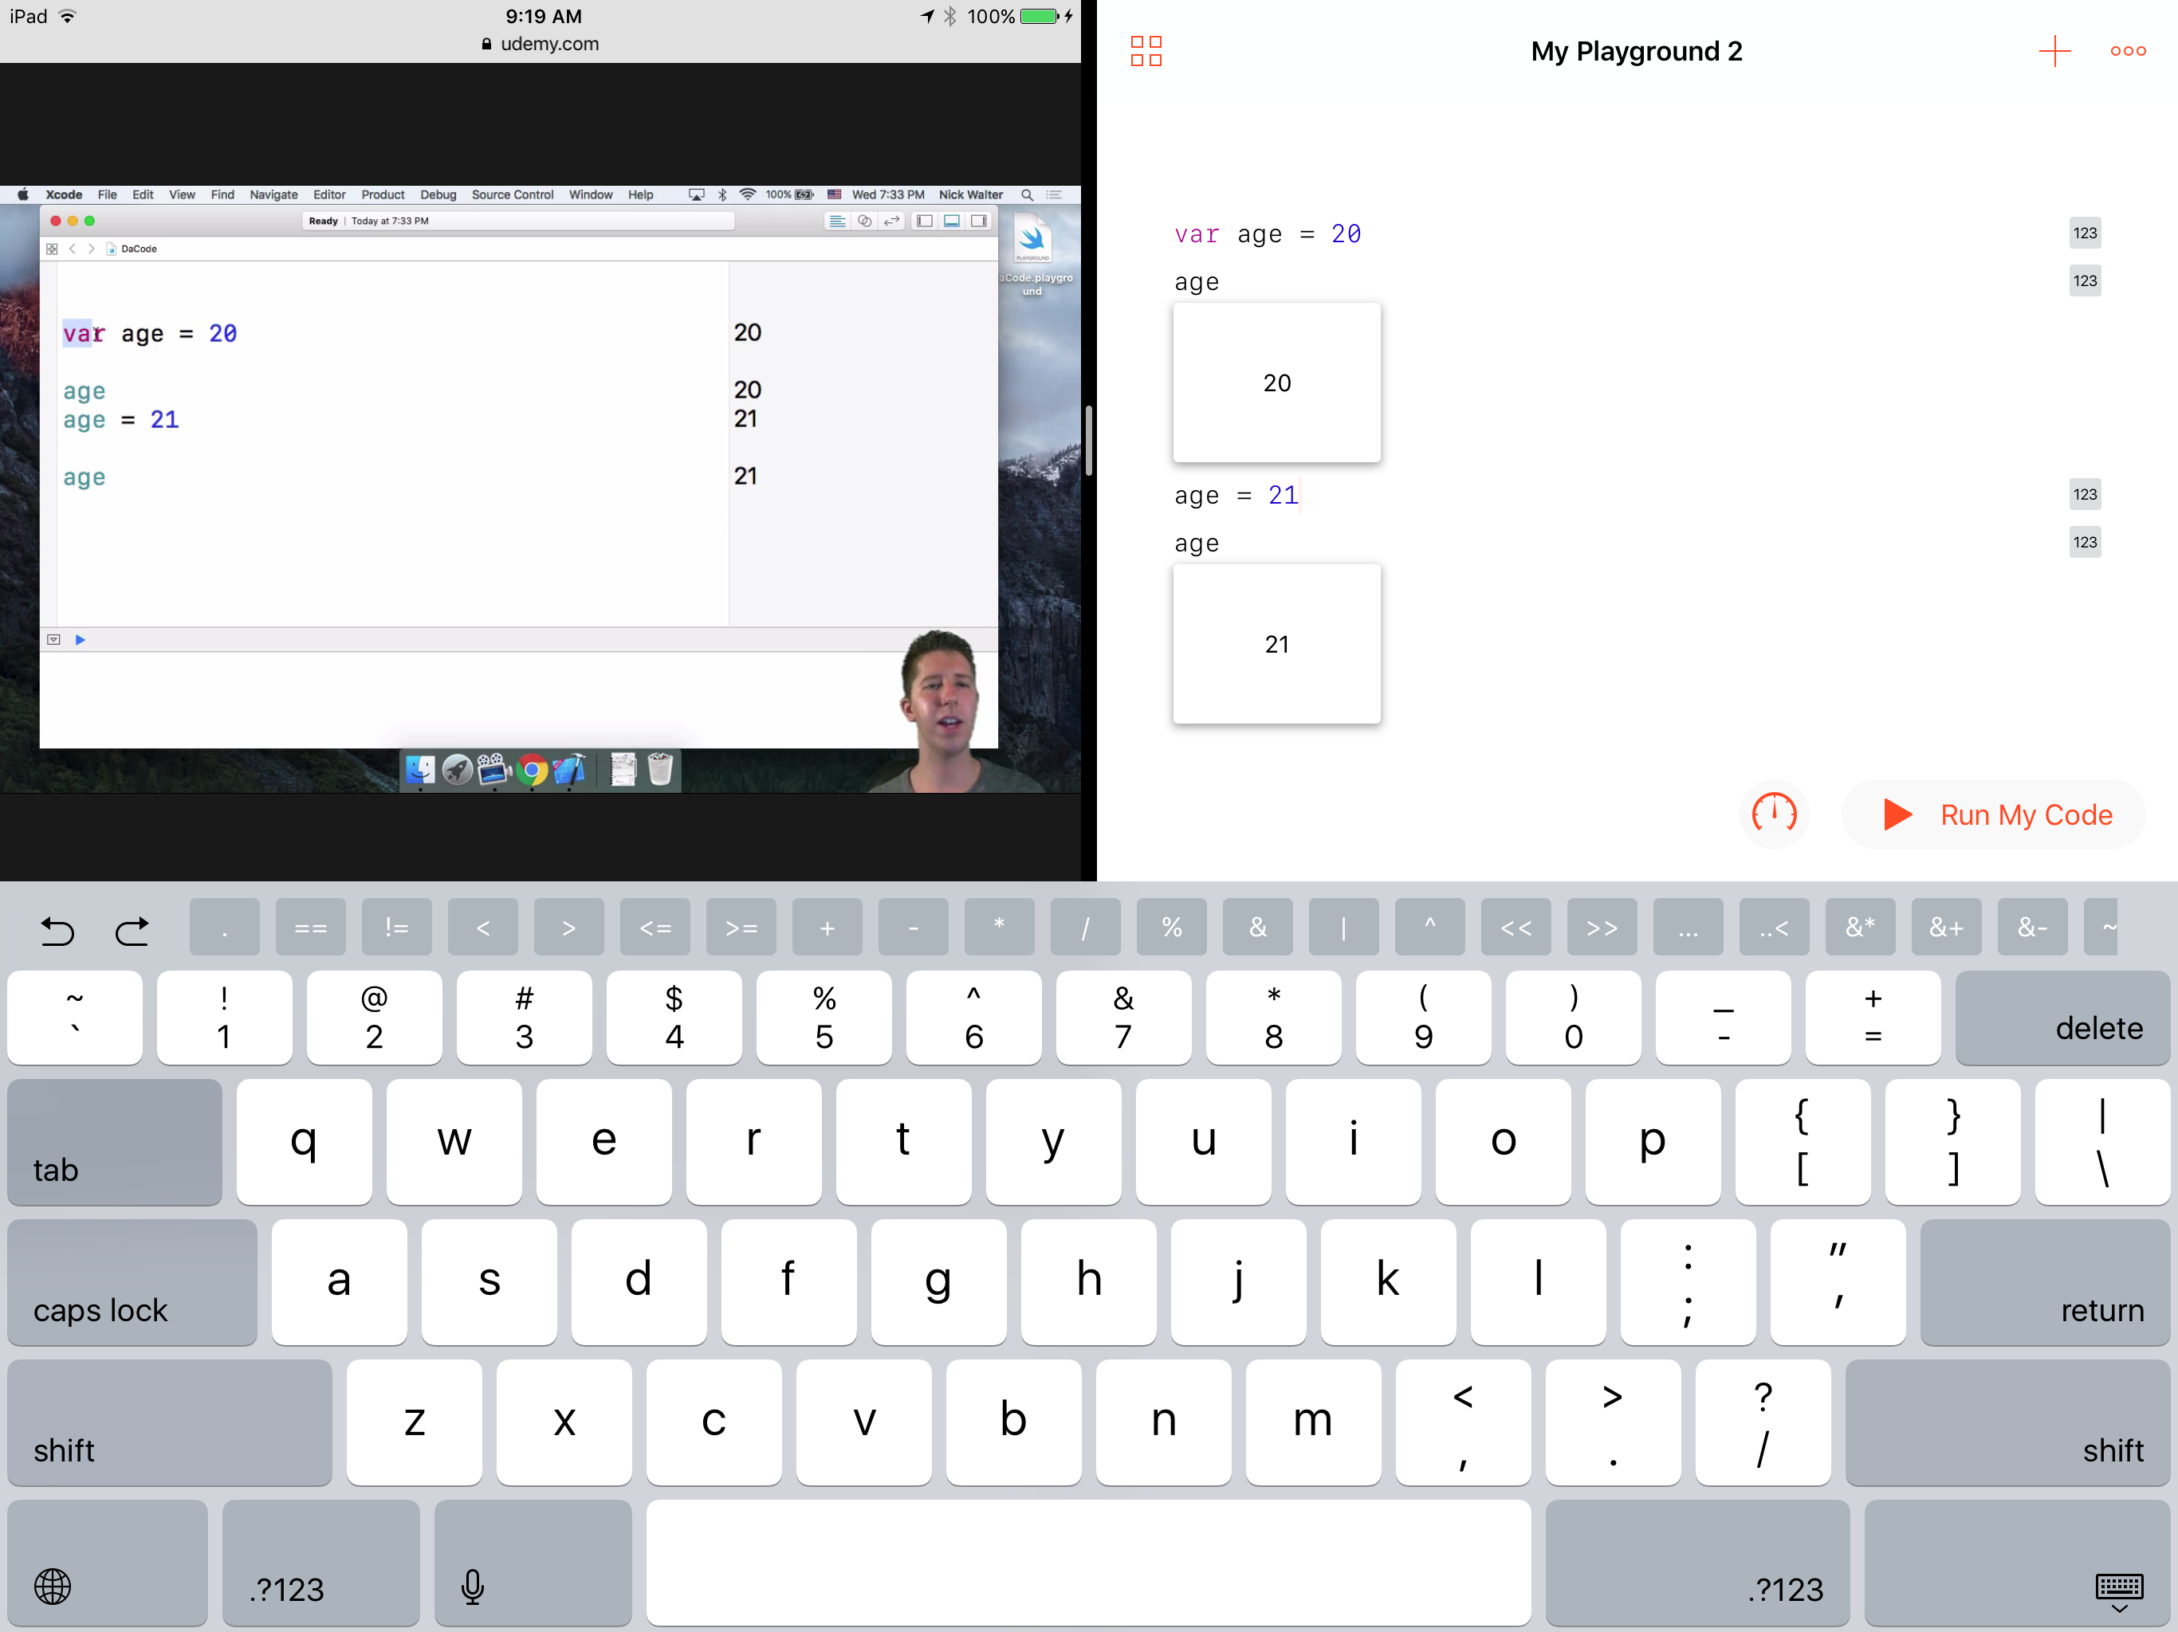Screen dimensions: 2178x1632
Task: Toggle the caps lock key
Action: tap(132, 1281)
